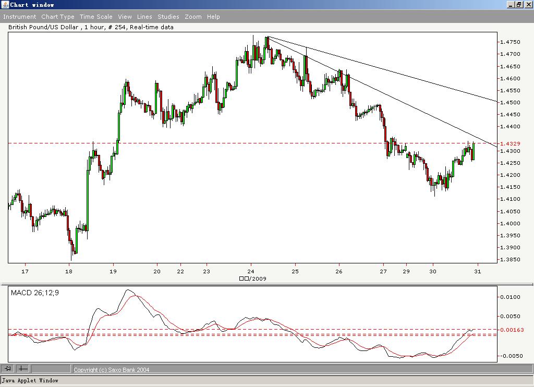Click the 1.4329 current price label
The image size is (534, 387).
coord(510,144)
